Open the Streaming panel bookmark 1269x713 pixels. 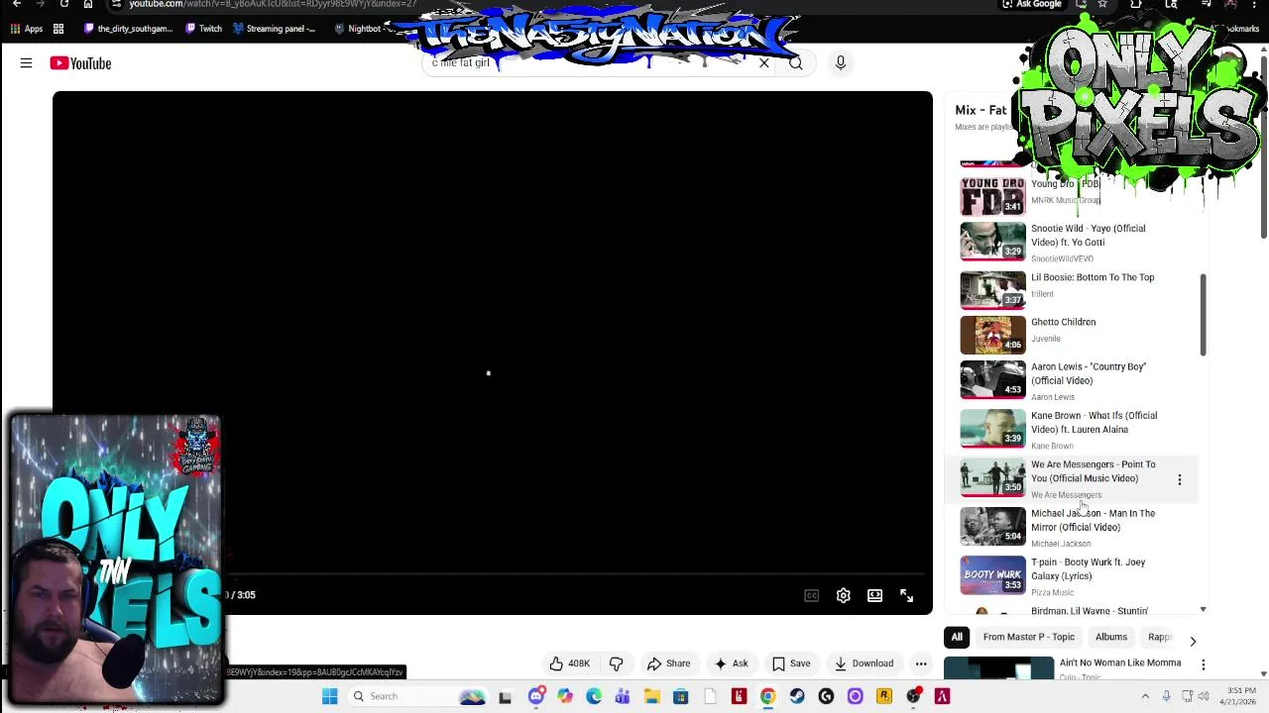click(275, 29)
